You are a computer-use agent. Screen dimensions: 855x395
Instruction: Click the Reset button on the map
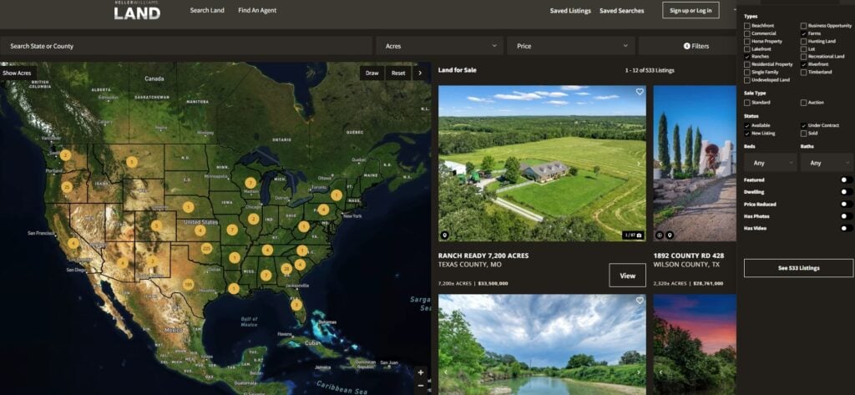pyautogui.click(x=398, y=73)
